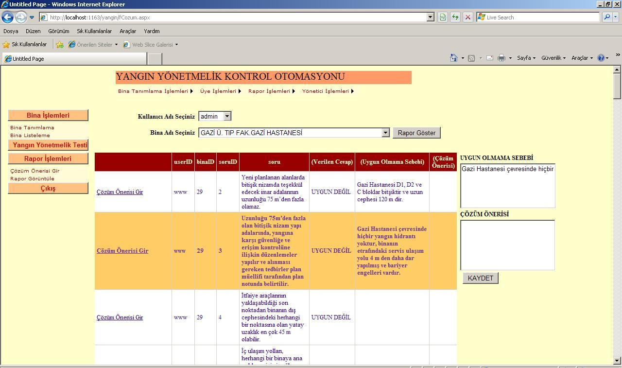Click the Uygun Olmama Sebebi text area
This screenshot has width=622, height=368.
[508, 186]
